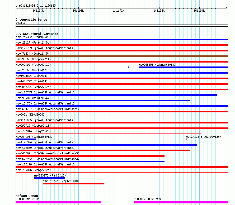Click nsv823275 (Park2010) label
This screenshot has height=205, width=235.
[50, 175]
